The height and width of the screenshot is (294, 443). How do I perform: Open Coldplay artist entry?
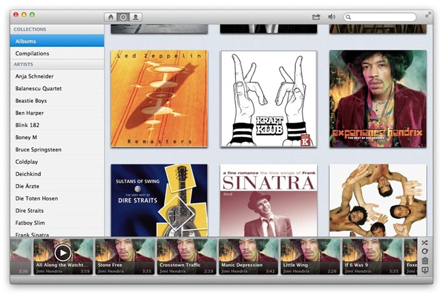click(57, 162)
